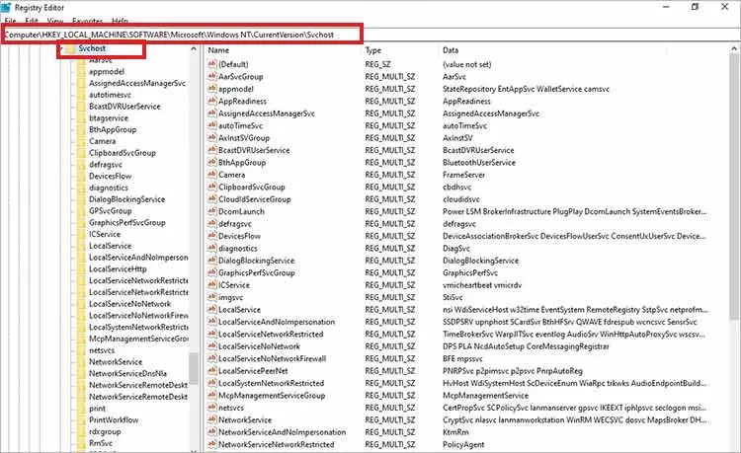Click the GPSvcGroup folder icon
The width and height of the screenshot is (741, 453).
(81, 211)
